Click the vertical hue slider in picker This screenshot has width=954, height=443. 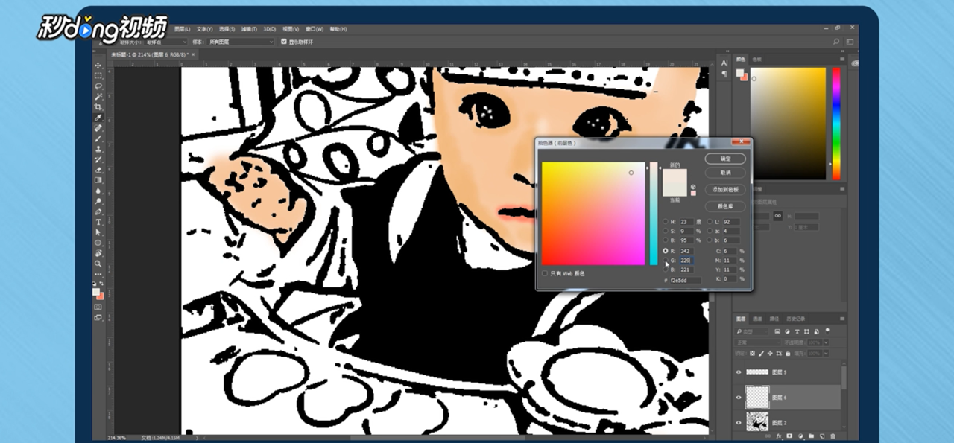pyautogui.click(x=654, y=213)
